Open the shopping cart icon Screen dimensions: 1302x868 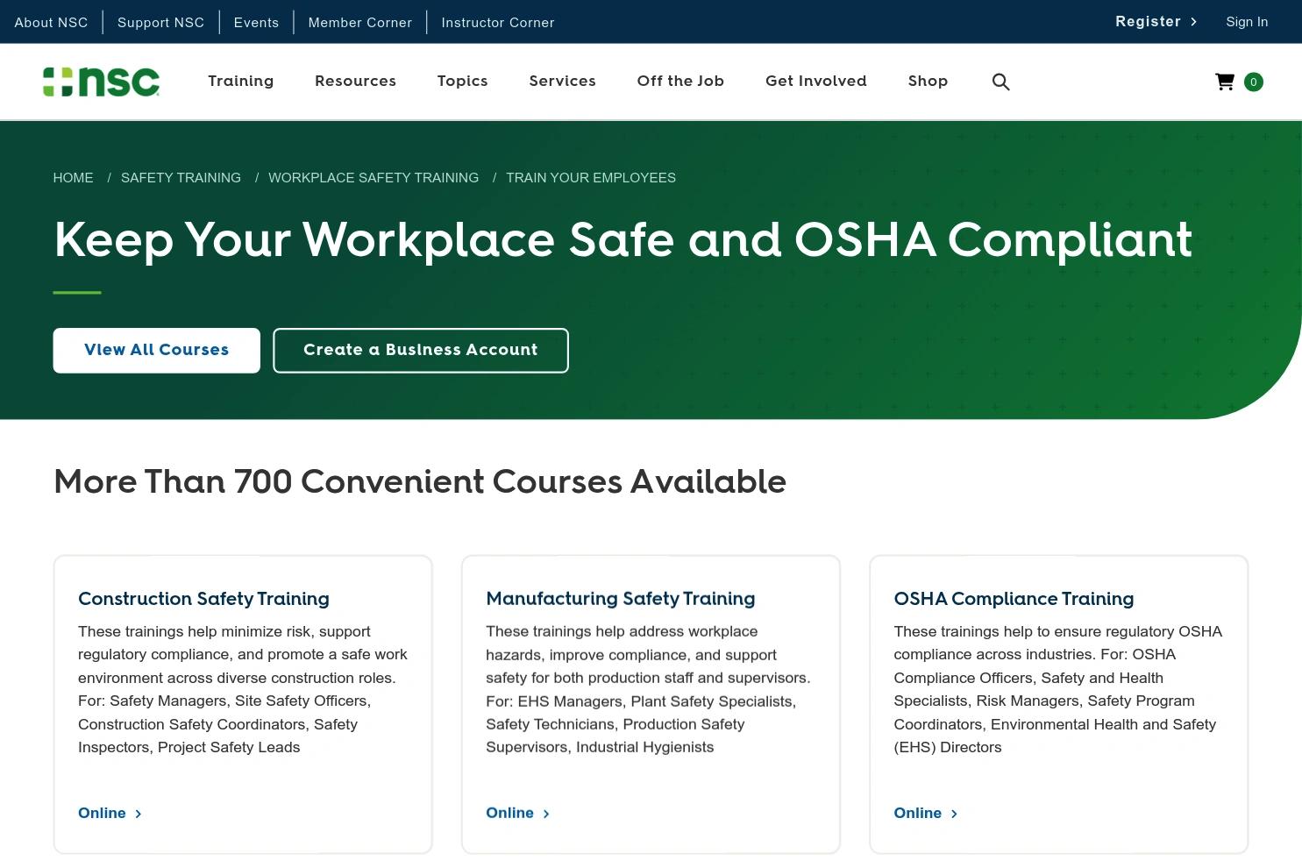(x=1225, y=82)
